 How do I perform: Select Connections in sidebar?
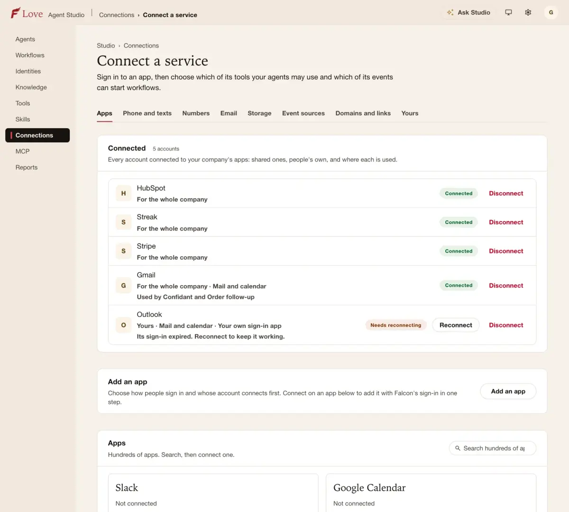pos(37,135)
